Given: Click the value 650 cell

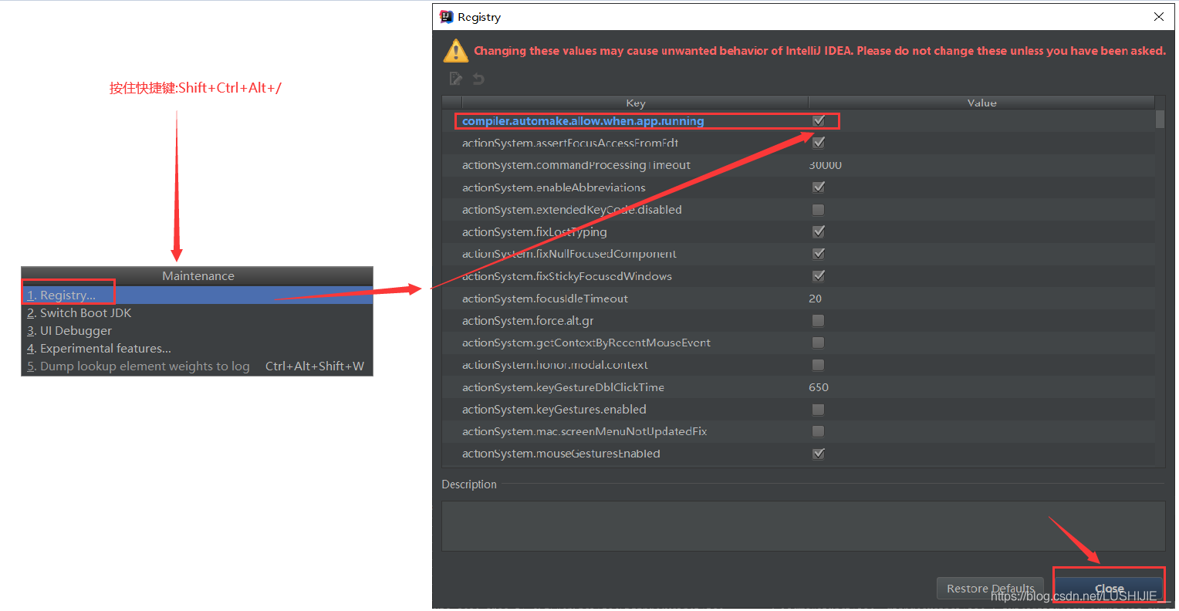Looking at the screenshot, I should [x=818, y=387].
